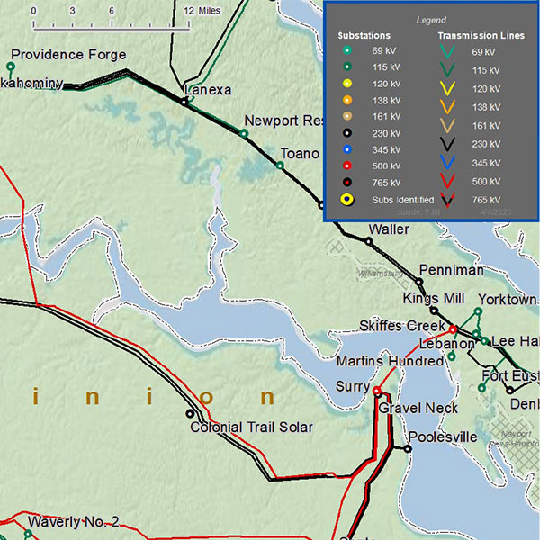Select the Martins Hundred substation marker
This screenshot has height=540, width=540.
(x=452, y=356)
